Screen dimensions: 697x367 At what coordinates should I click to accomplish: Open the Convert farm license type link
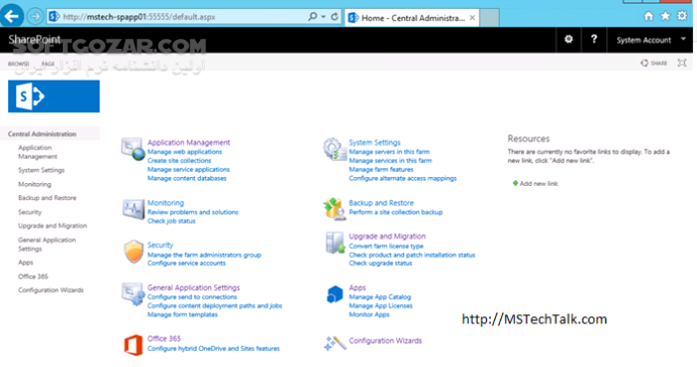point(386,246)
